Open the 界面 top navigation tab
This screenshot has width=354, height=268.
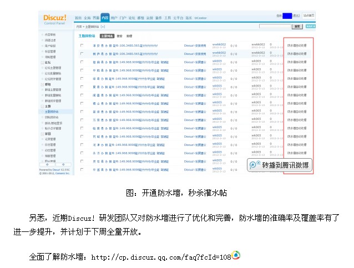tap(96, 18)
